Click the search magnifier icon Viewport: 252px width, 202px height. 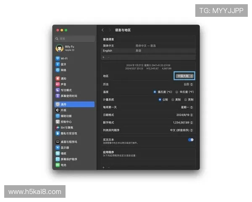coord(57,39)
